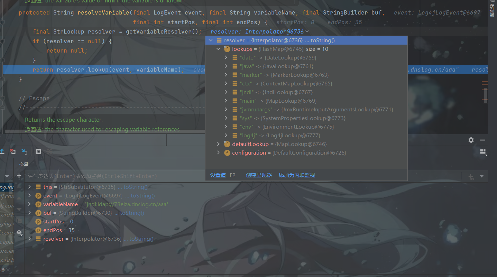This screenshot has width=497, height=277.
Task: Click the Step Out upload-arrow icon
Action: pyautogui.click(x=2, y=151)
